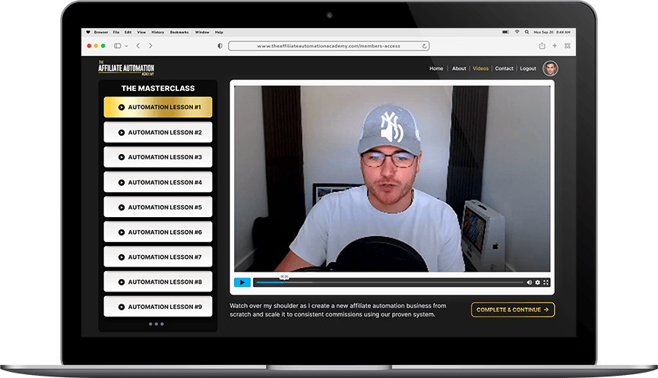This screenshot has height=378, width=658.
Task: Click the user profile avatar
Action: (550, 68)
